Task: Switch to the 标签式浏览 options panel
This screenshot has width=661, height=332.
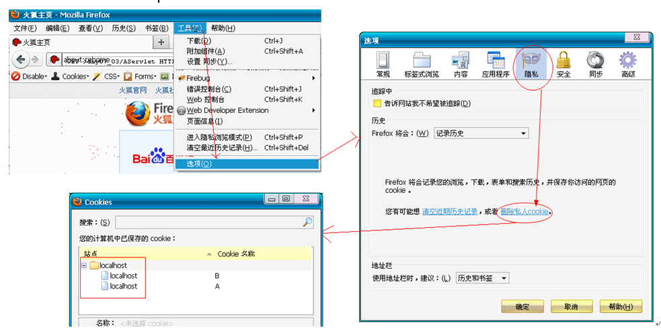Action: point(422,64)
